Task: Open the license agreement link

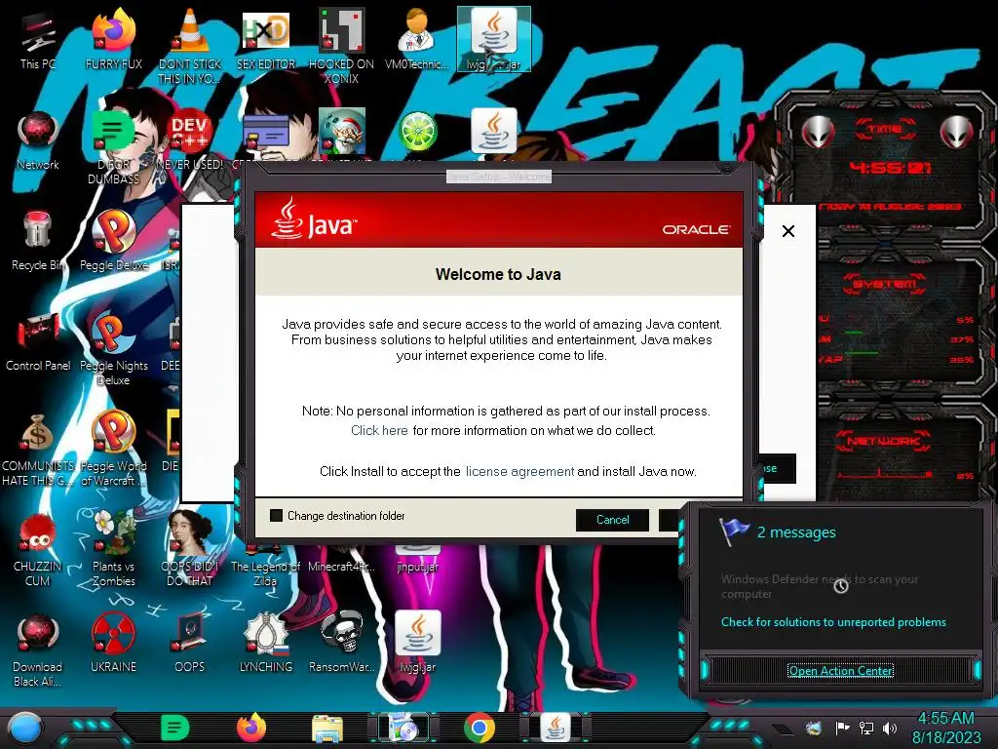Action: click(519, 471)
